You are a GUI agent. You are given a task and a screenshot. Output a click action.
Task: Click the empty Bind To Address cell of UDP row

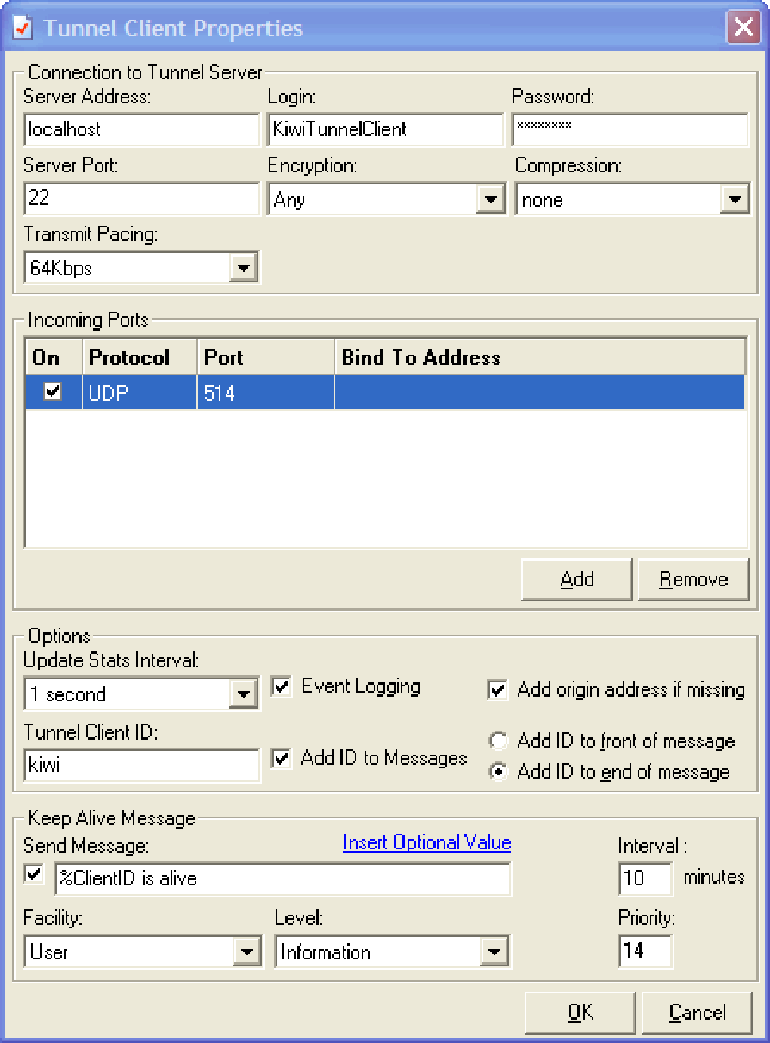click(540, 392)
